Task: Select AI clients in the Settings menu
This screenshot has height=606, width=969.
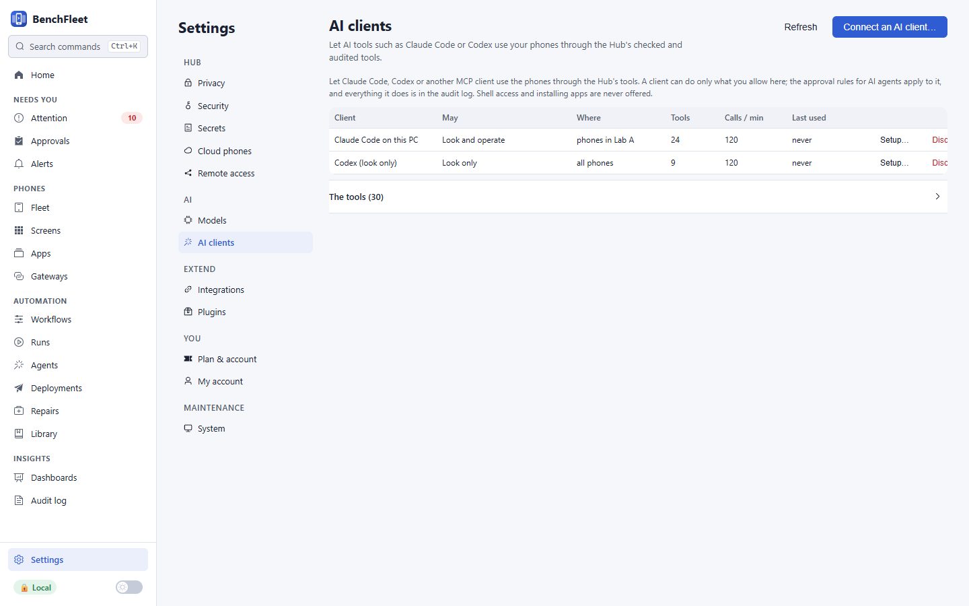Action: click(246, 242)
